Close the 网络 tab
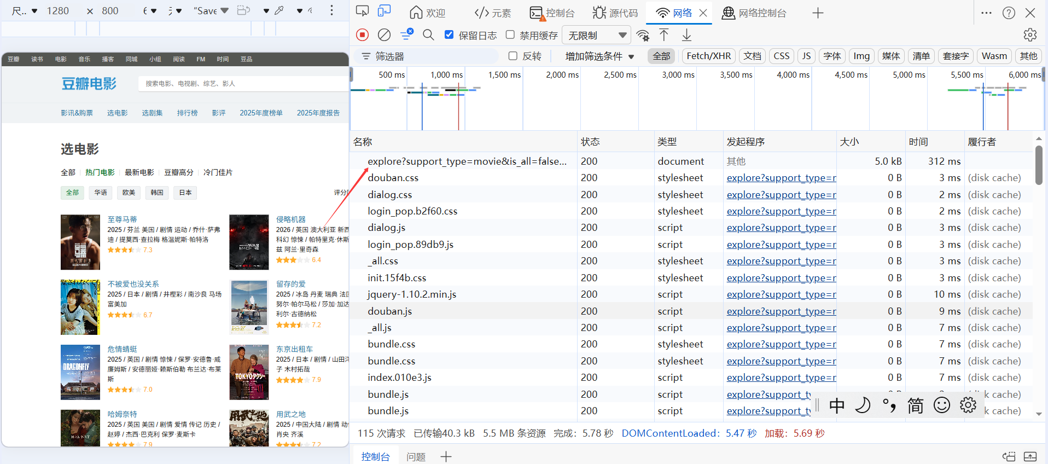Viewport: 1048px width, 464px height. tap(703, 13)
